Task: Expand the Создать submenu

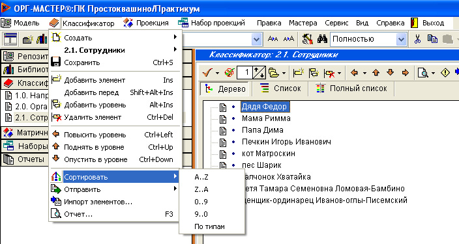Action: [x=115, y=37]
